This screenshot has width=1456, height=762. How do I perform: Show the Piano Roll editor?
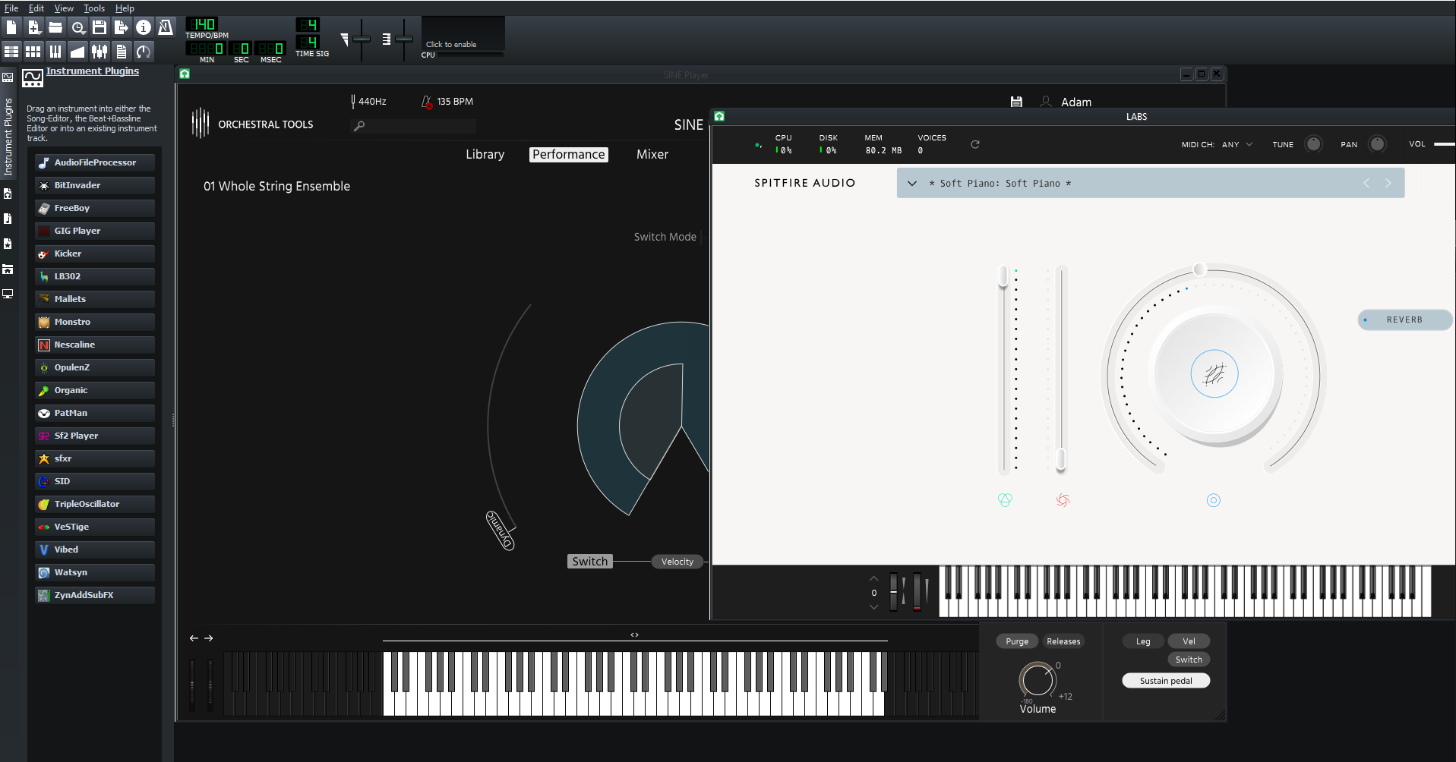pos(55,52)
